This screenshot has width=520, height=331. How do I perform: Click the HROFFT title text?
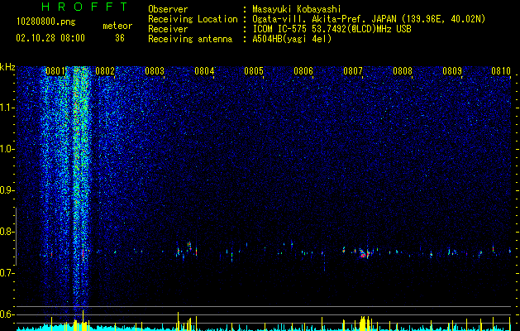tap(85, 7)
